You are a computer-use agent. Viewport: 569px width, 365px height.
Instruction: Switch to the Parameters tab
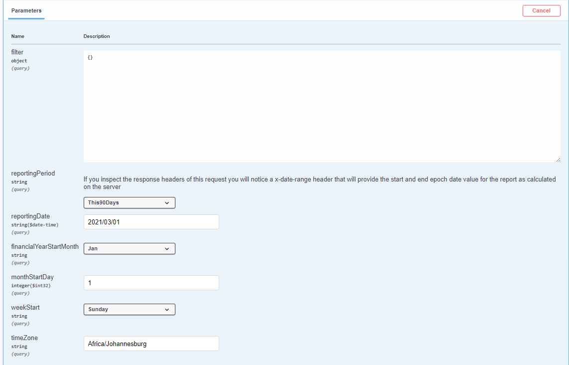26,10
